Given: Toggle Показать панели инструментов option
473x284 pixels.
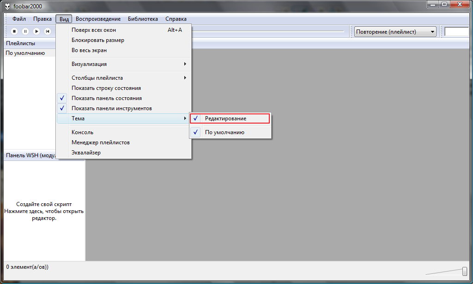Looking at the screenshot, I should point(111,108).
